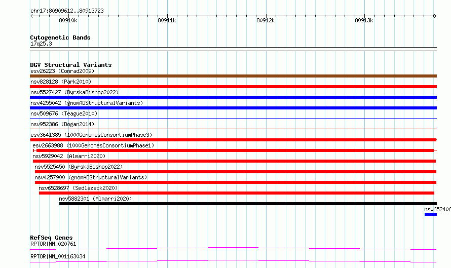451x268 pixels.
Task: Click the 80911k ruler tick label
Action: (167, 20)
